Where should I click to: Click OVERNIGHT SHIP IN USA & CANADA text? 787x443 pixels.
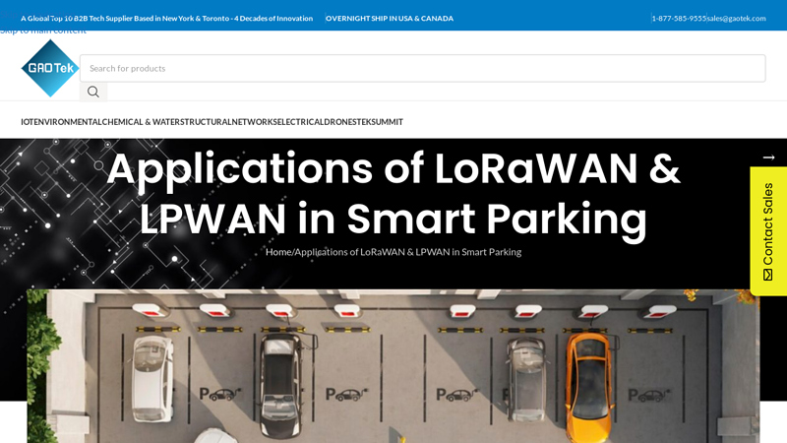pos(390,18)
